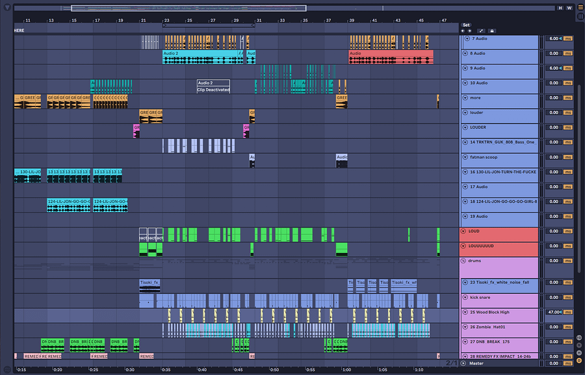585x375 pixels.
Task: Select the 7 Audio delay value 6.00
Action: (x=554, y=38)
